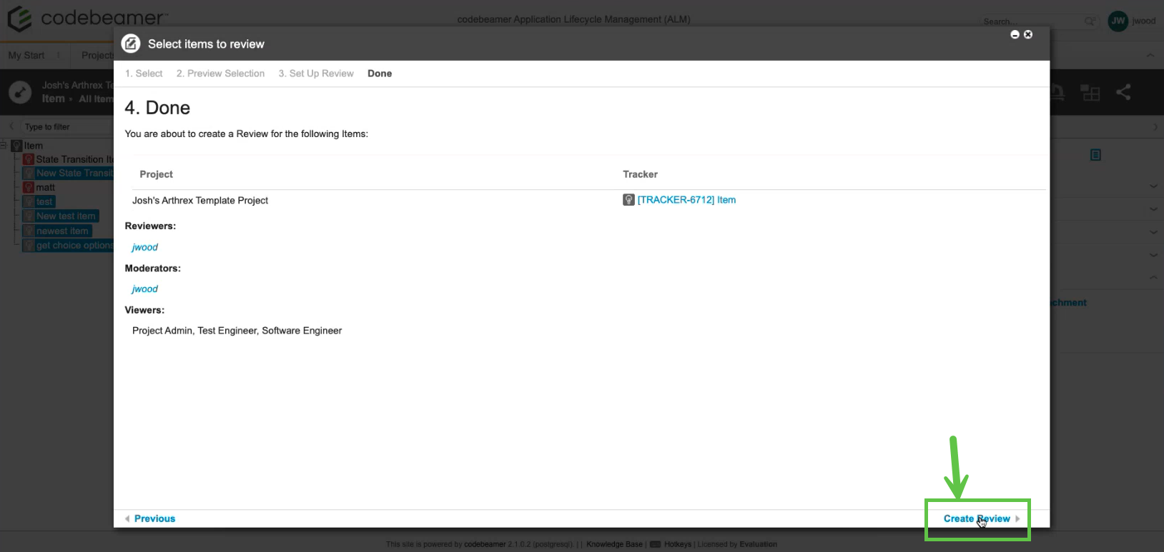Click the blue document icon in right panel
Screen dimensions: 1164x552
(1095, 155)
